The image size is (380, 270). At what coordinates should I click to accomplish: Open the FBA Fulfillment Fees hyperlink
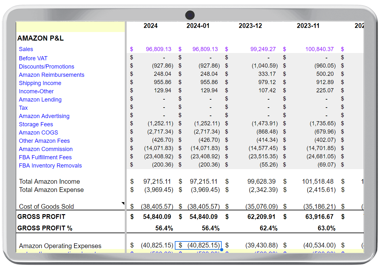pyautogui.click(x=45, y=157)
